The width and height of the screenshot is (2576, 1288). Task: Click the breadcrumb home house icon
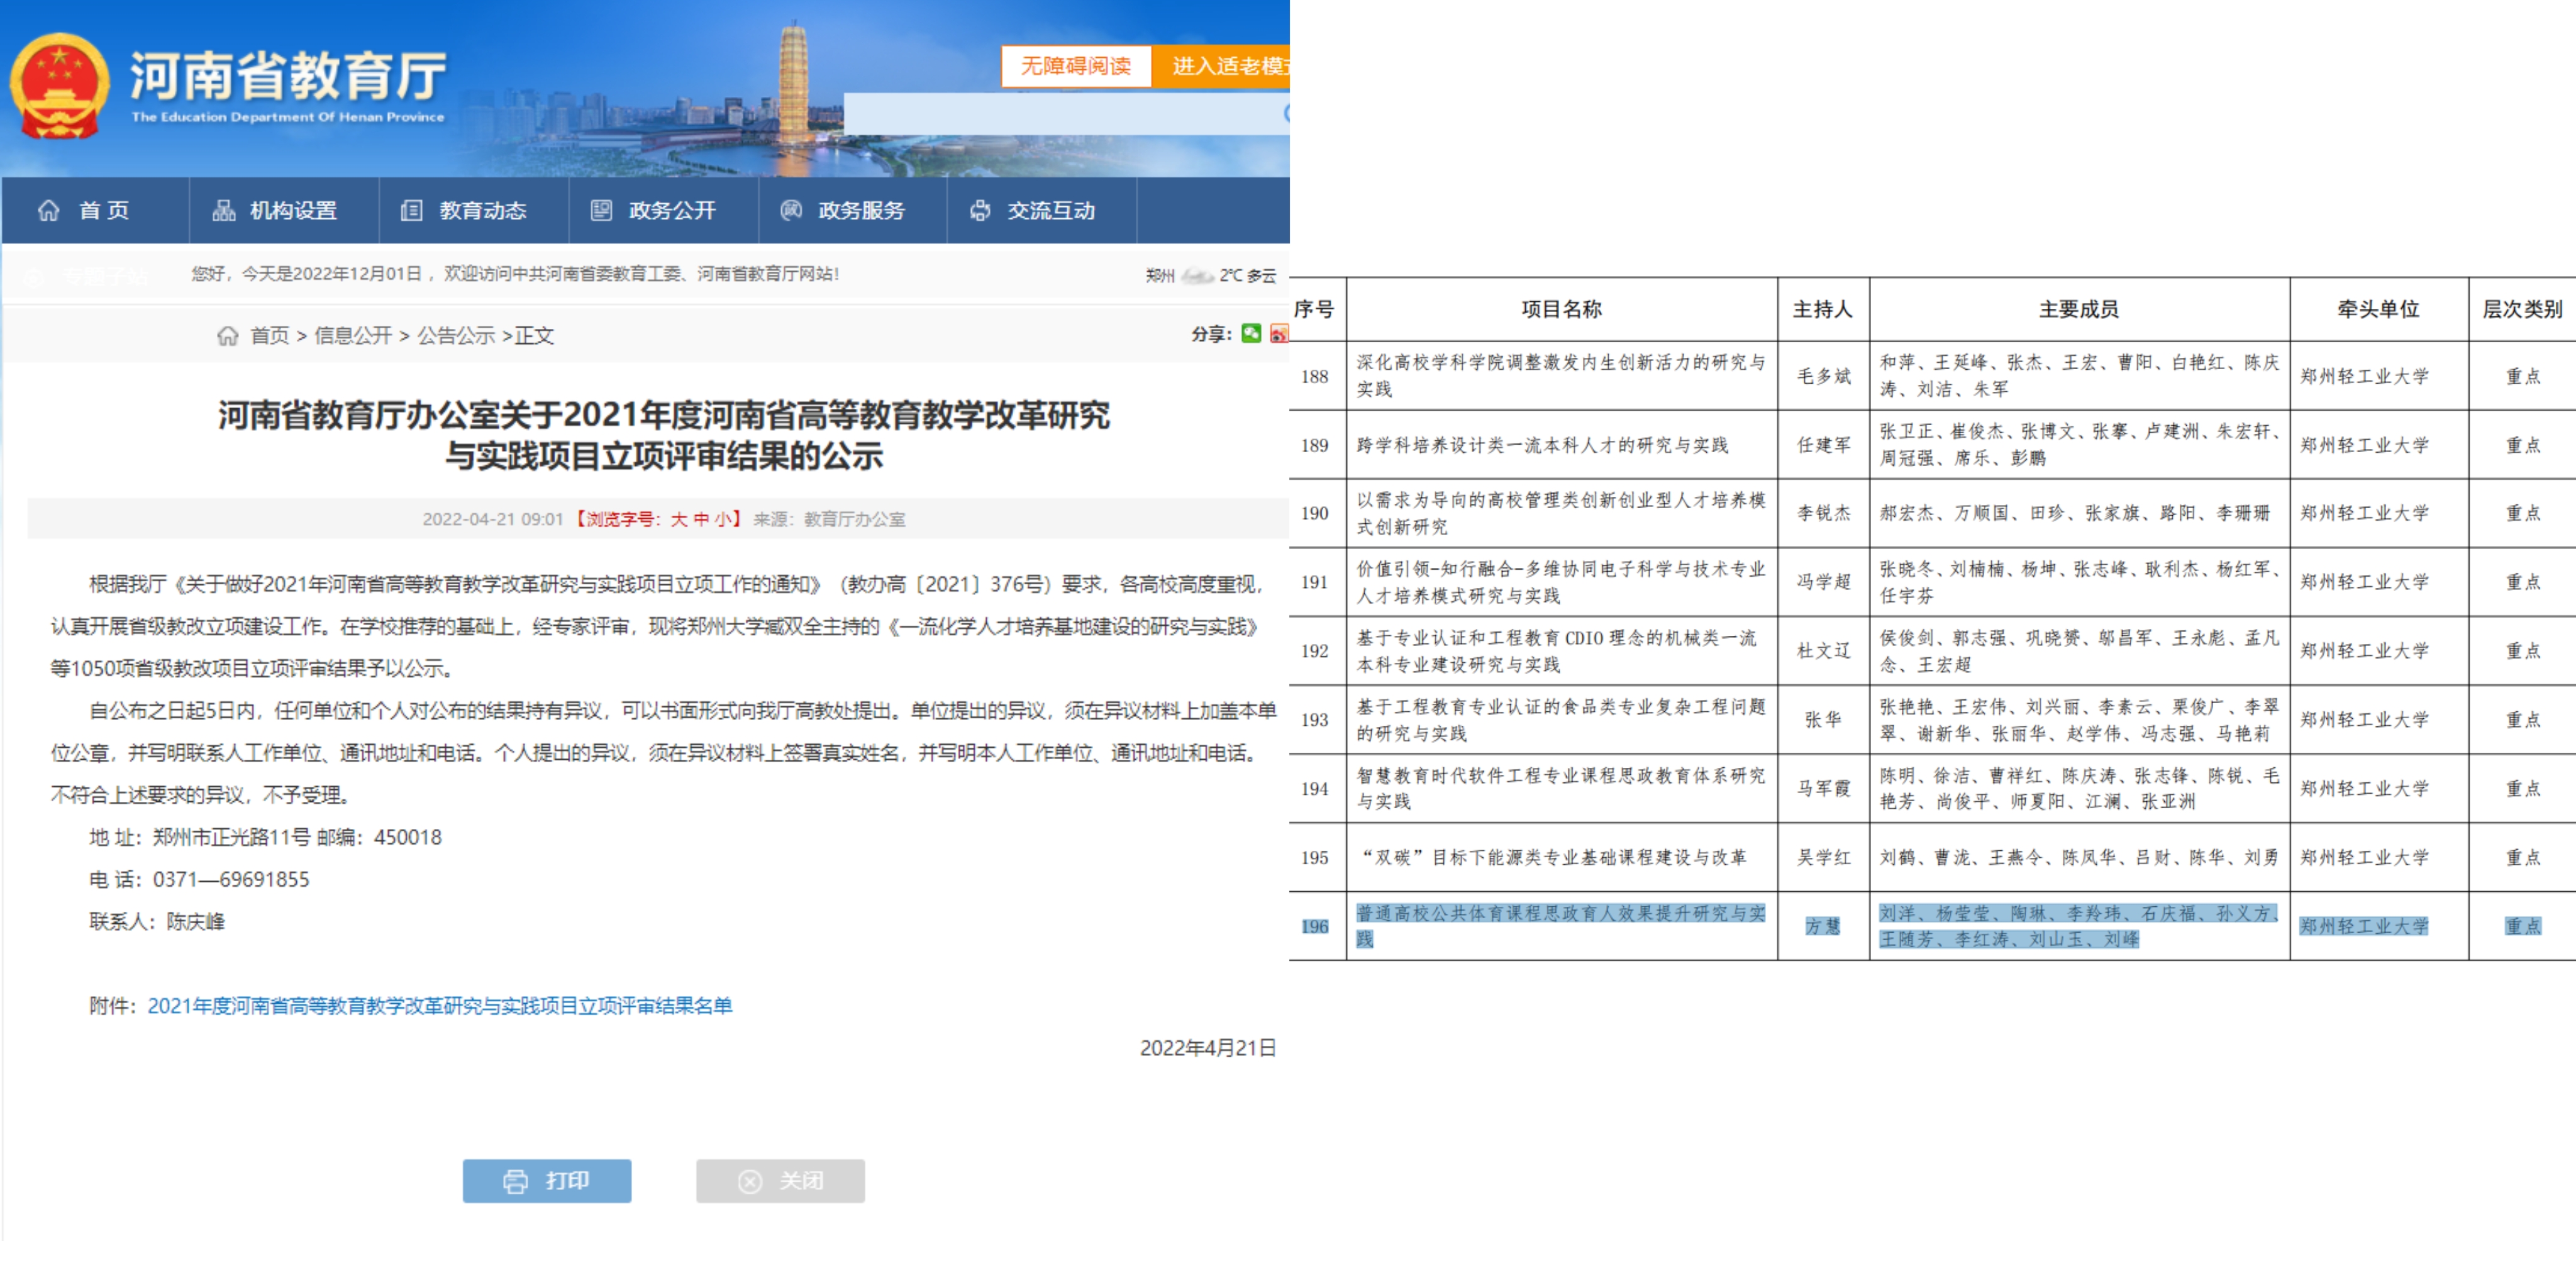tap(228, 336)
